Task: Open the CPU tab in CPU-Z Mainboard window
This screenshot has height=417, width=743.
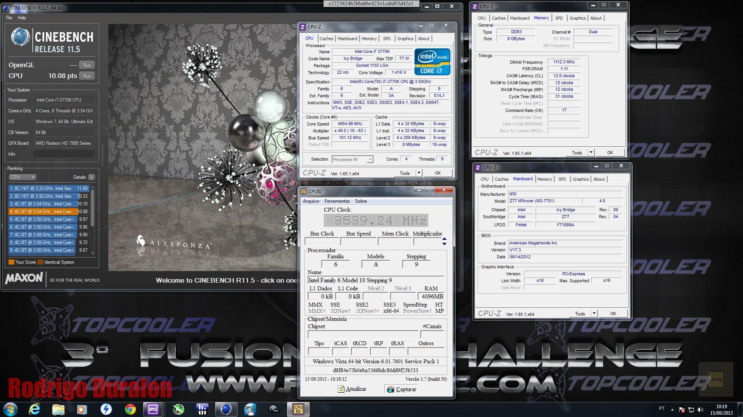Action: pyautogui.click(x=484, y=179)
